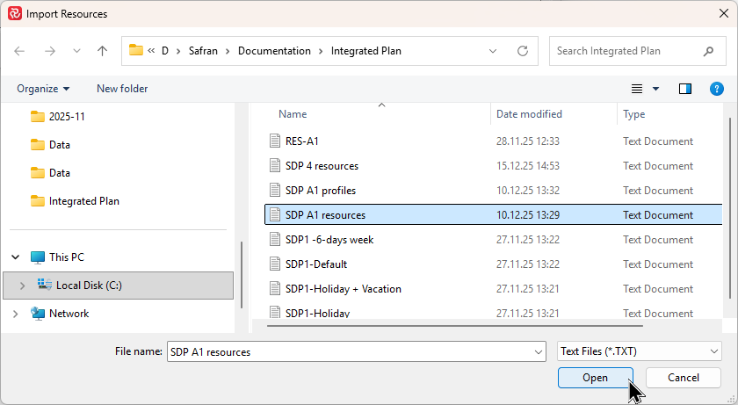Viewport: 738px width, 405px height.
Task: Click the search magnifier icon
Action: pos(708,51)
